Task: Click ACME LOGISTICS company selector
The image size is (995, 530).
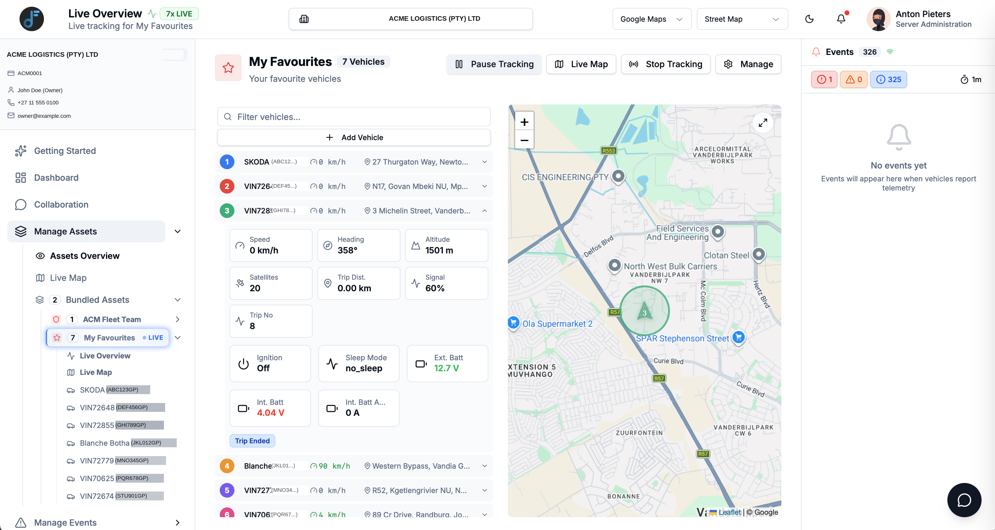Action: coord(411,19)
